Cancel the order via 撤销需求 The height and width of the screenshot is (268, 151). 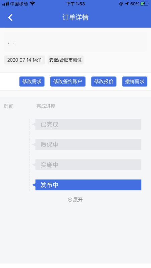[135, 81]
